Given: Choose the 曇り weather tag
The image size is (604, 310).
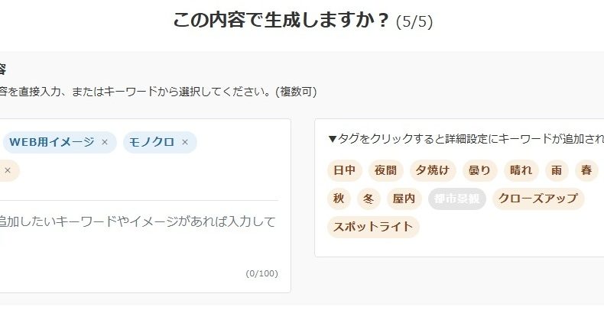Looking at the screenshot, I should pyautogui.click(x=479, y=170).
